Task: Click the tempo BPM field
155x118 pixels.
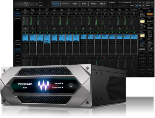Action: pos(138,3)
